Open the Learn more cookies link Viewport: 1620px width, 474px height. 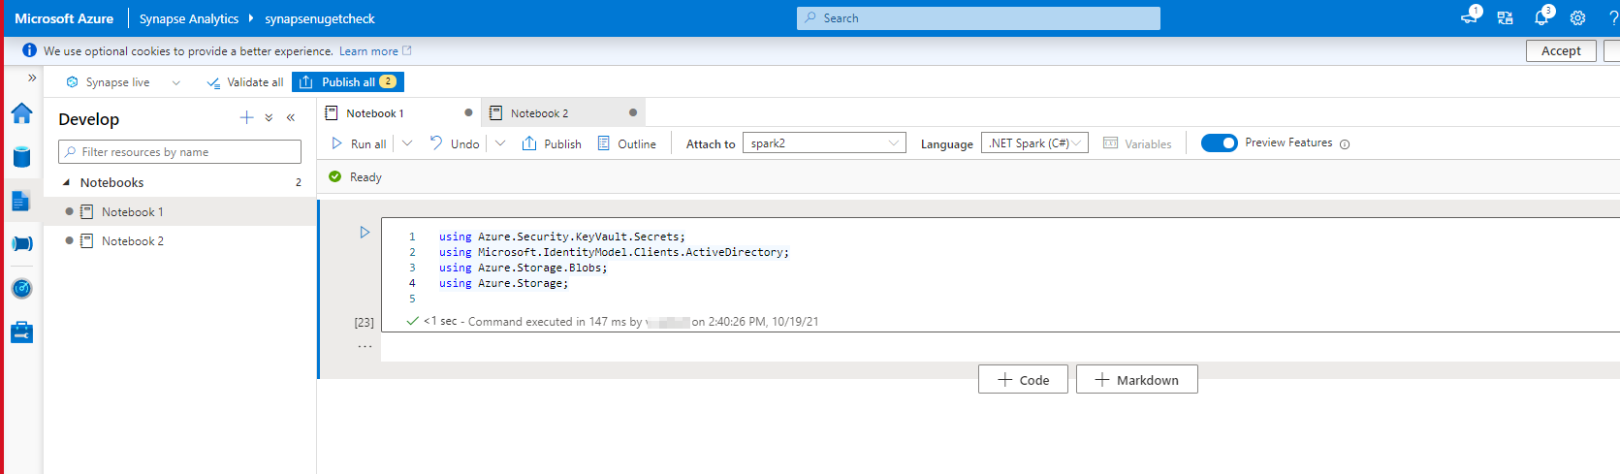coord(375,51)
